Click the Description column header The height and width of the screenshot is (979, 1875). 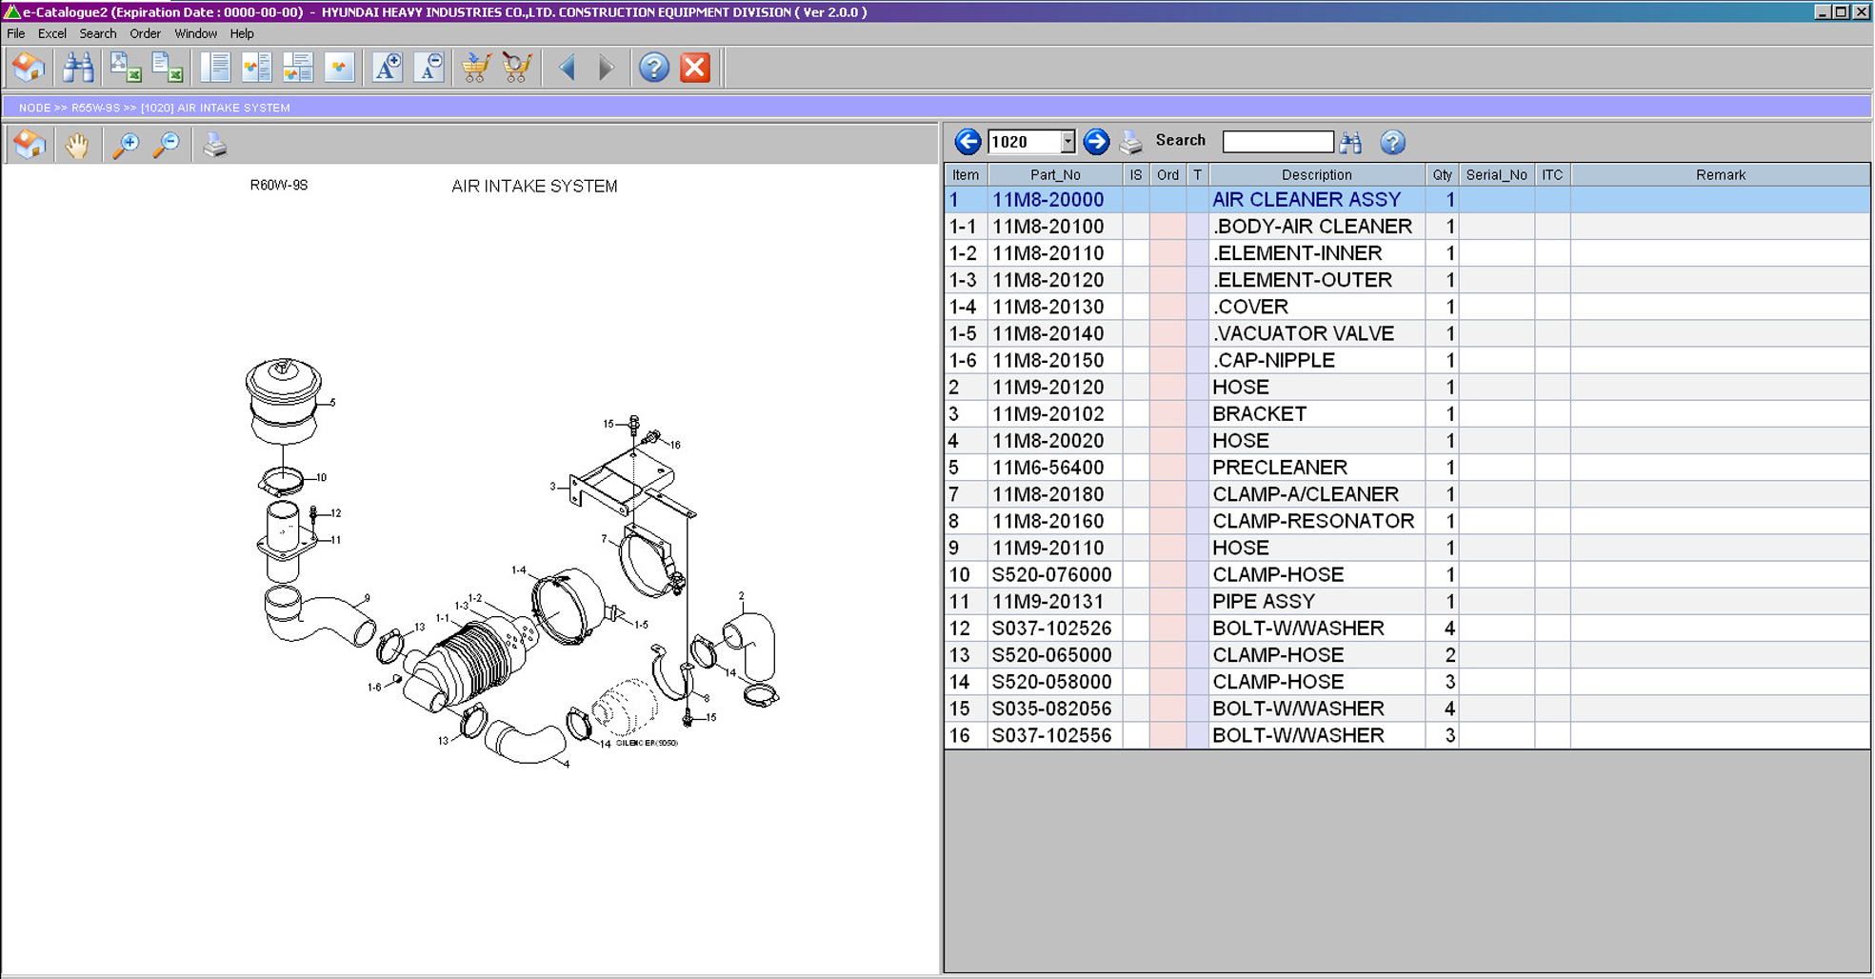1316,174
